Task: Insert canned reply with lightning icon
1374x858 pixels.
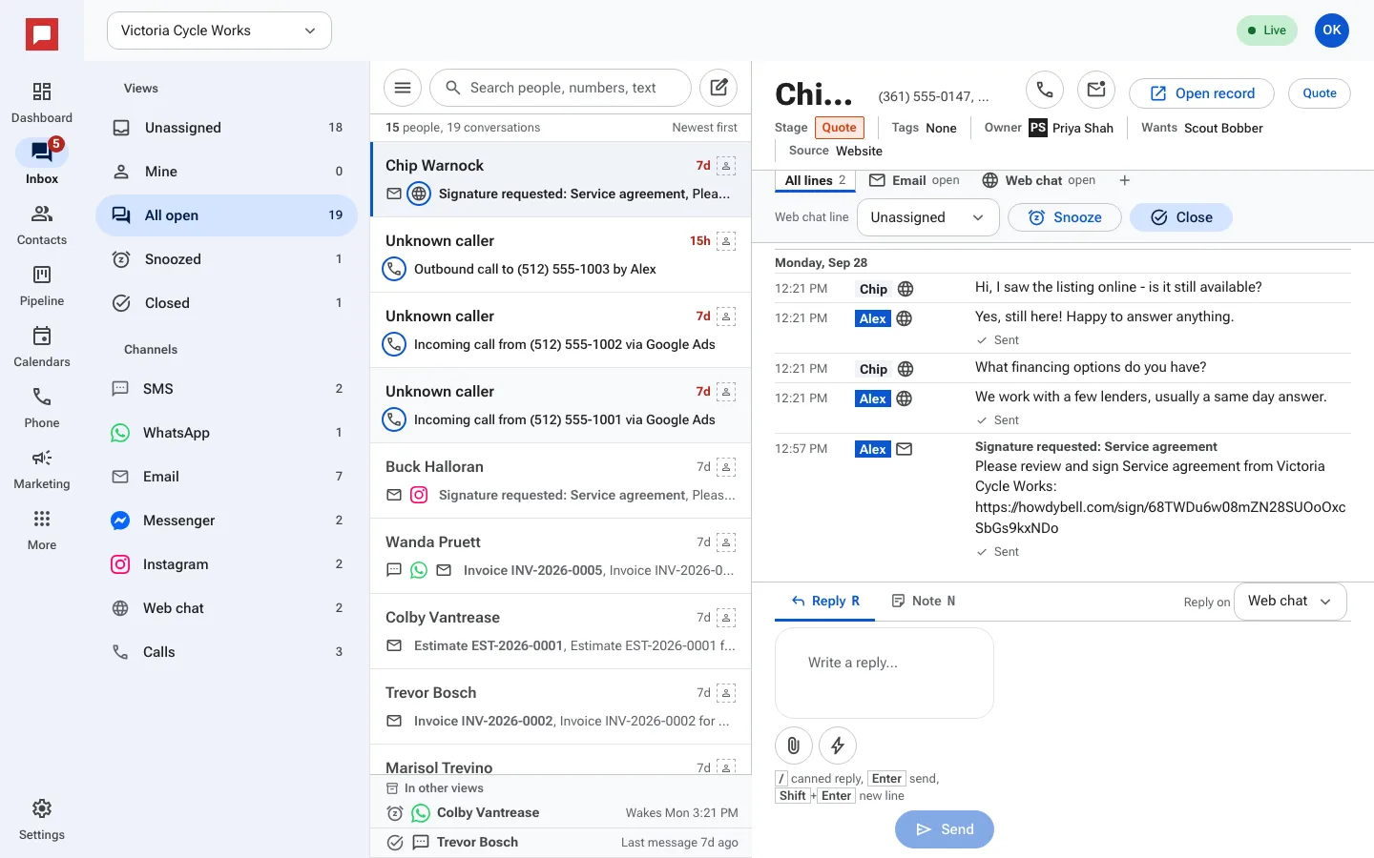Action: (838, 746)
